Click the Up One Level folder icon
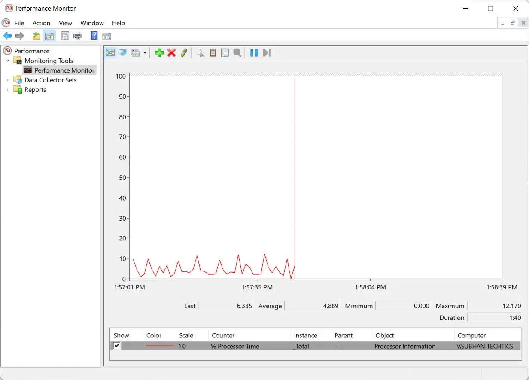This screenshot has width=529, height=380. pos(36,36)
